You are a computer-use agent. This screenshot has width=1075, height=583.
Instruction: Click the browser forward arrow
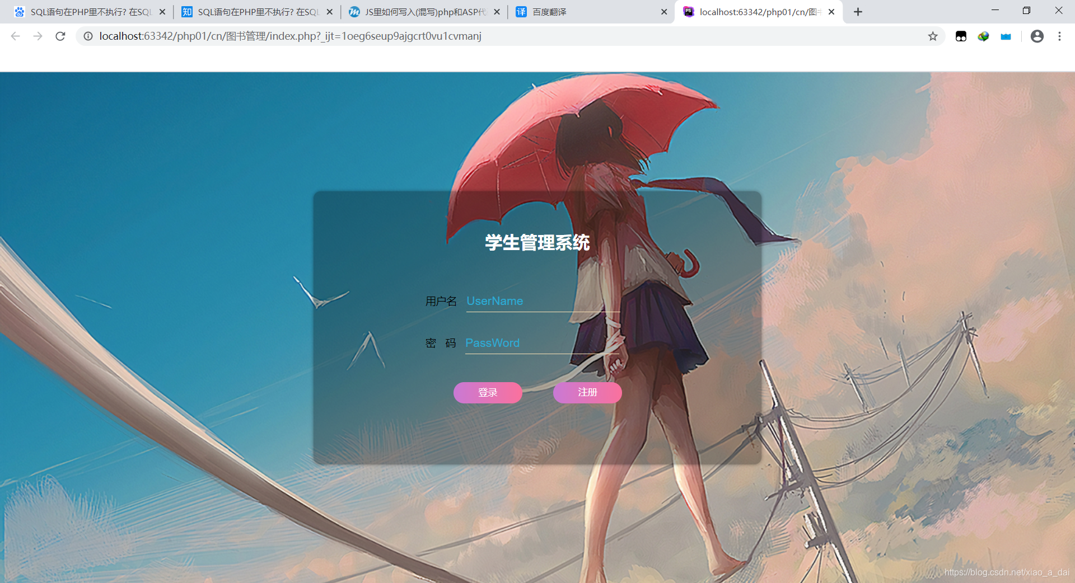[38, 36]
